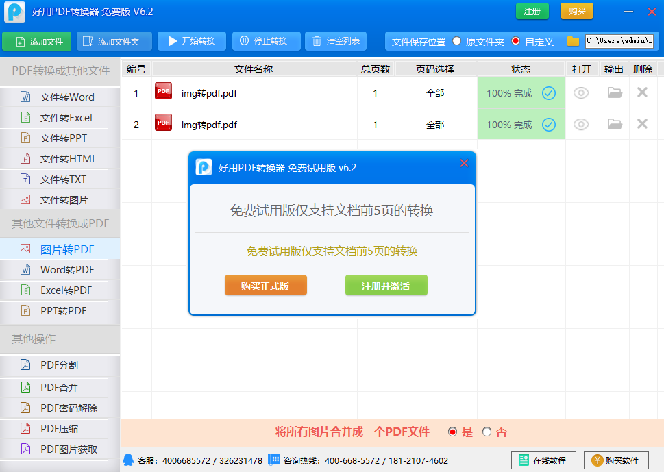The height and width of the screenshot is (472, 664).
Task: Click the hotline phone icon
Action: pyautogui.click(x=274, y=460)
